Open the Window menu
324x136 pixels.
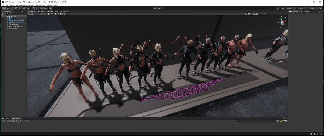click(49, 5)
